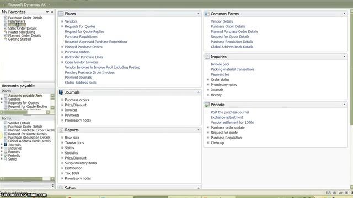This screenshot has height=198, width=353.
Task: Click the Reports section icon
Action: (61, 130)
